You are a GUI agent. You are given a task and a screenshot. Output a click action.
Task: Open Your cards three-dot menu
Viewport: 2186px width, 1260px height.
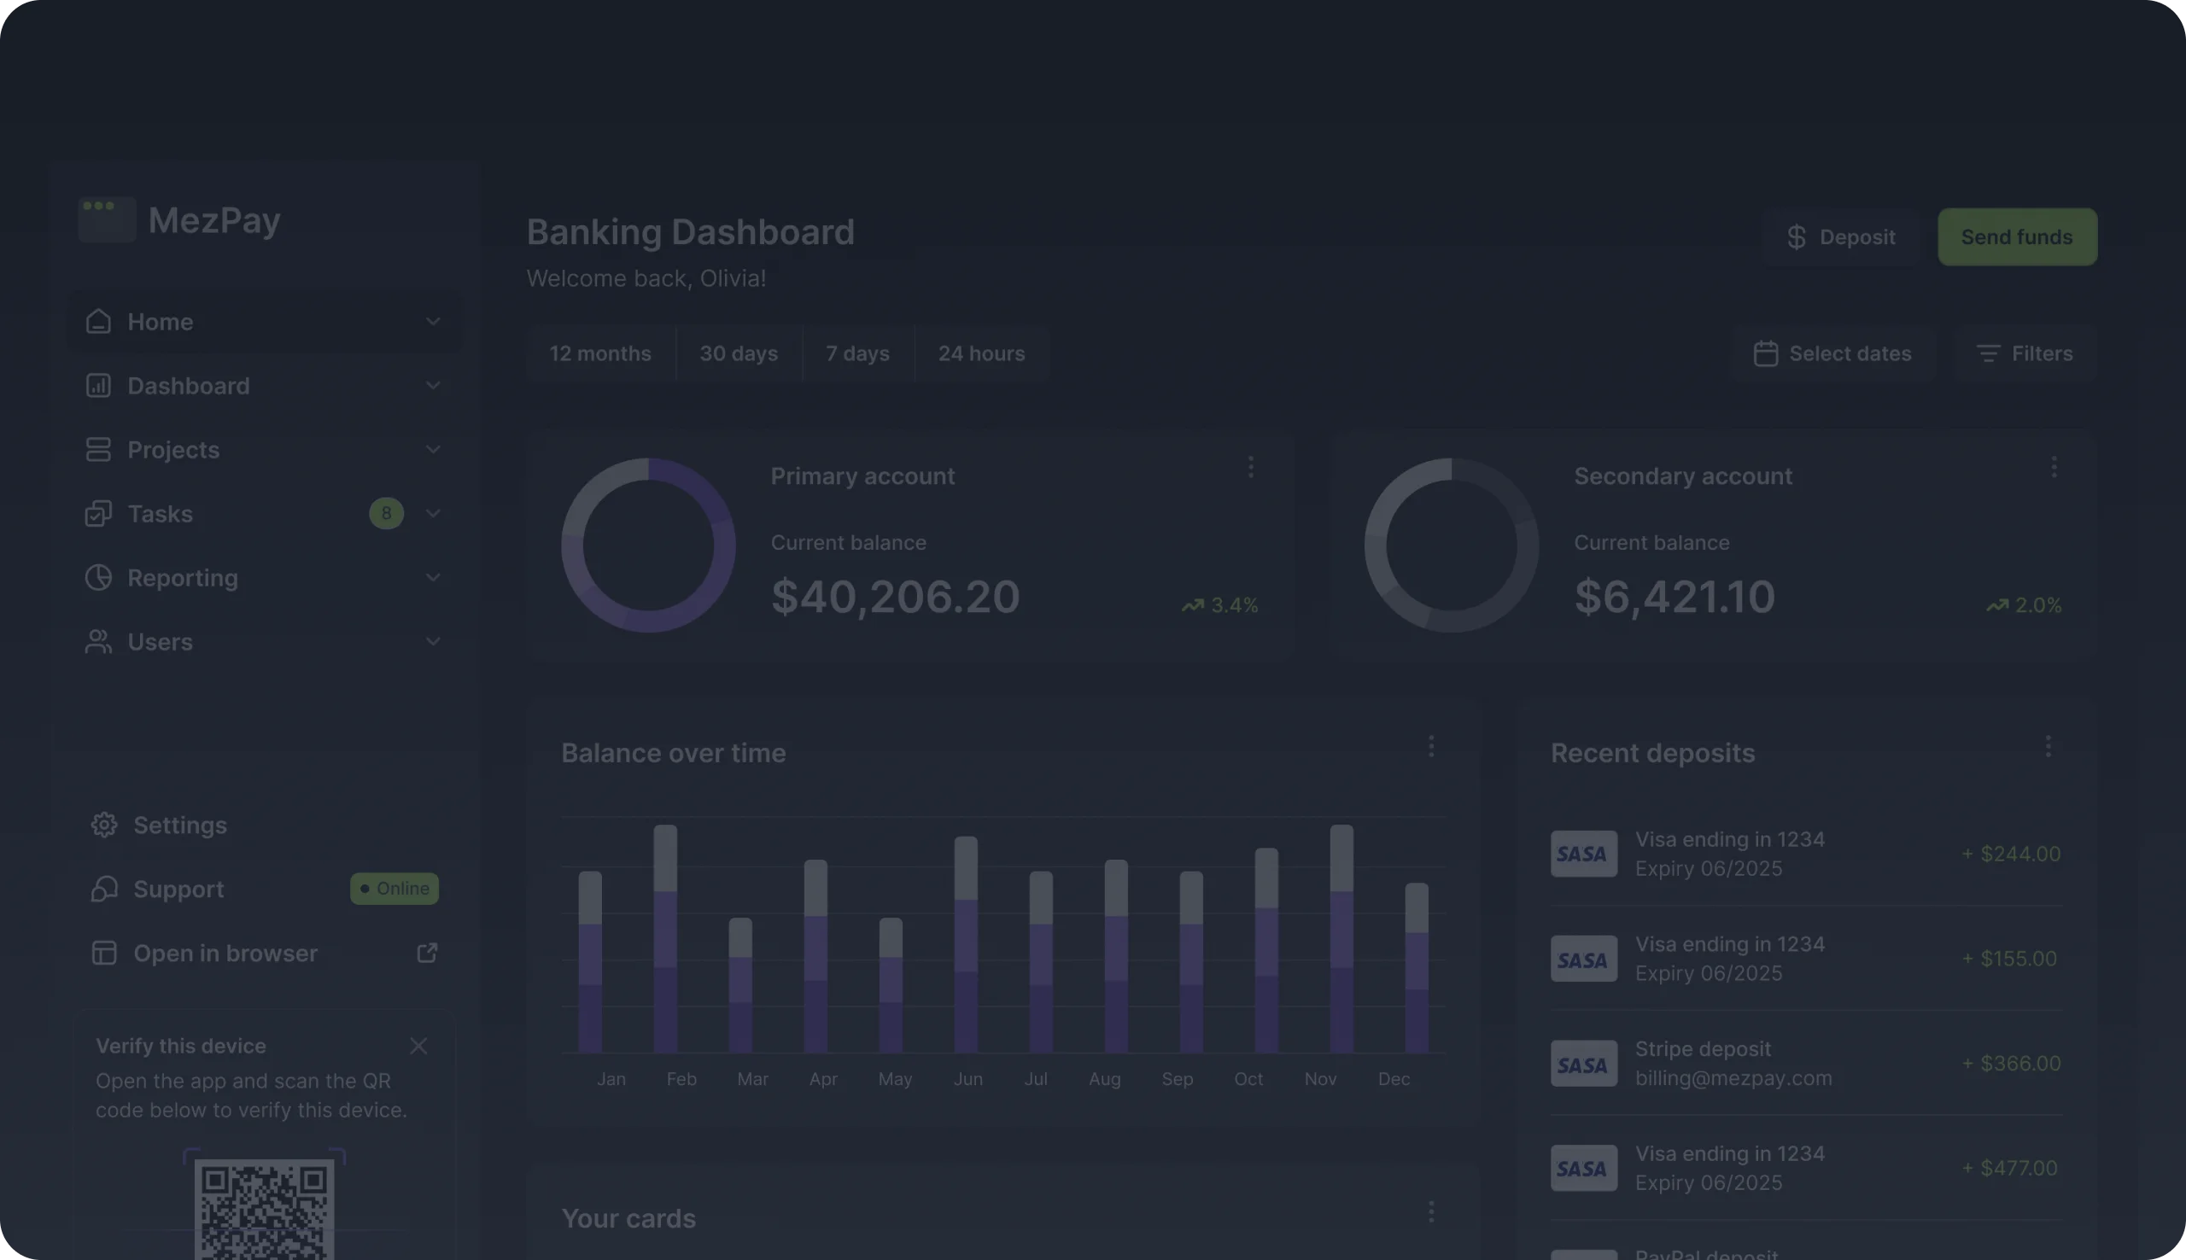tap(1430, 1211)
